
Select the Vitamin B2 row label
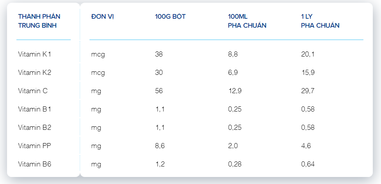pyautogui.click(x=34, y=127)
